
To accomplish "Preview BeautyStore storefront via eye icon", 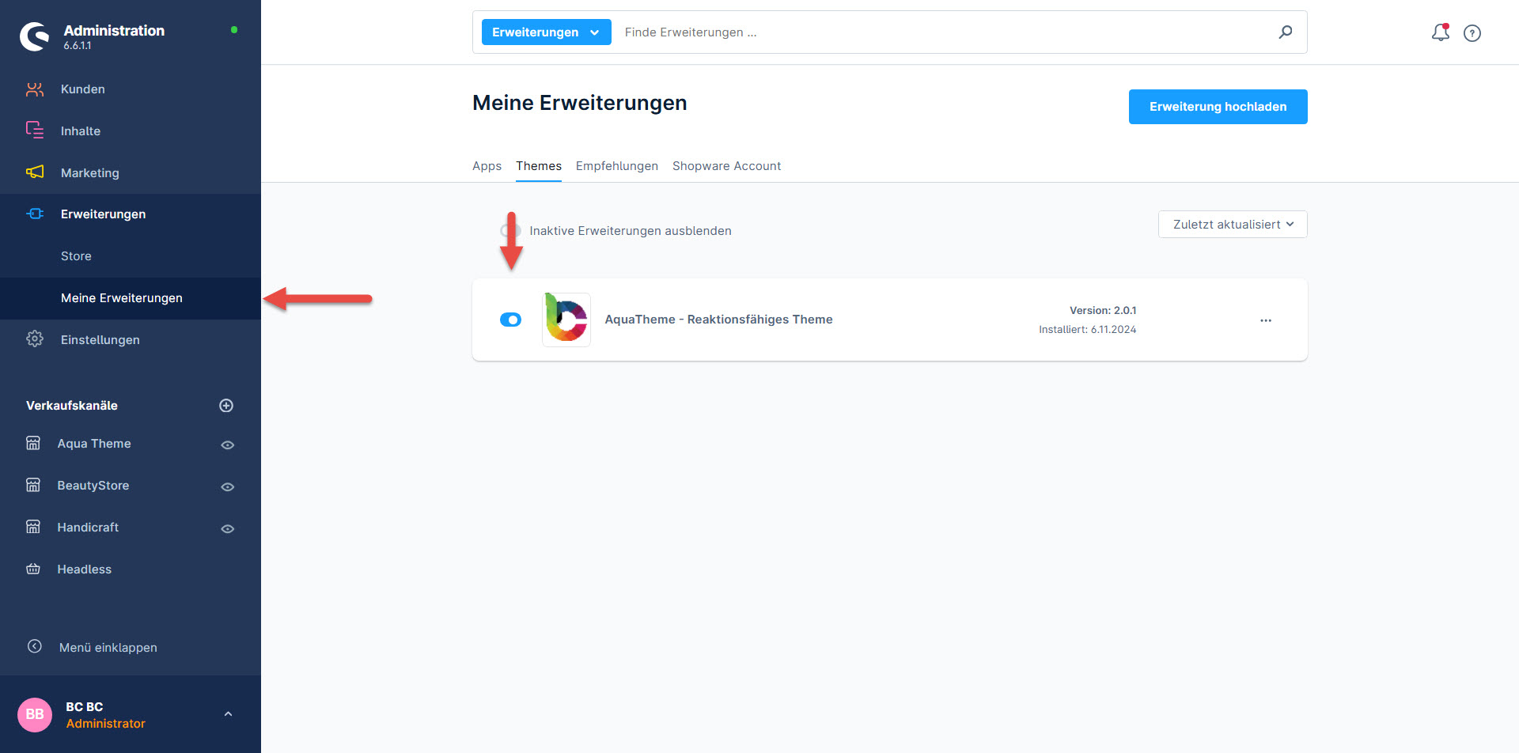I will 227,487.
